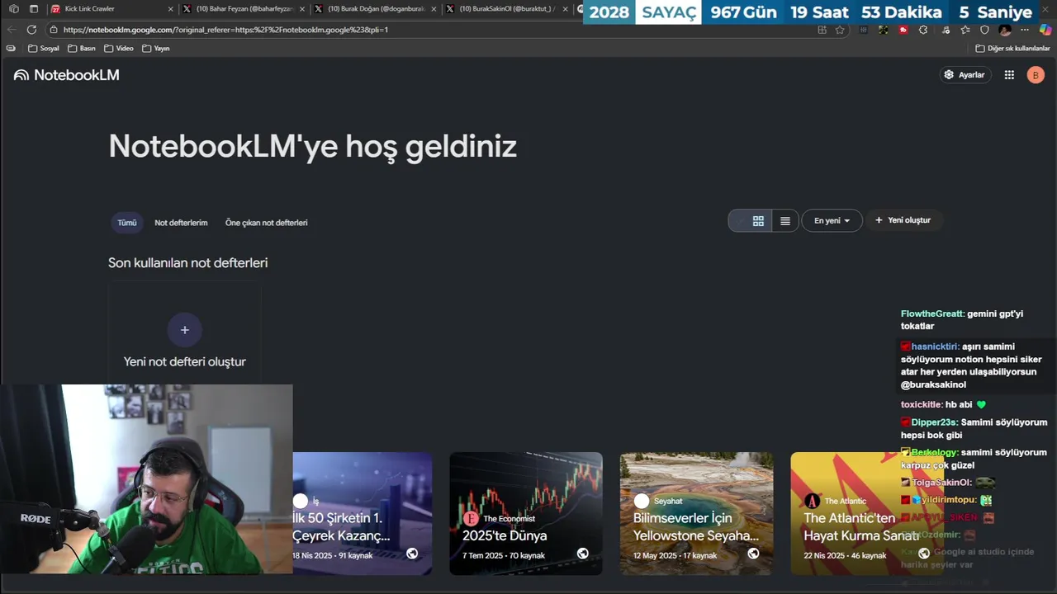Open browser workspaces icon
Viewport: 1057px width, 594px height.
coord(14,9)
